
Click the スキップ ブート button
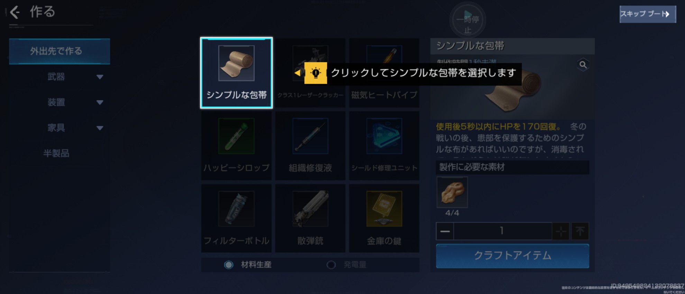coord(648,14)
